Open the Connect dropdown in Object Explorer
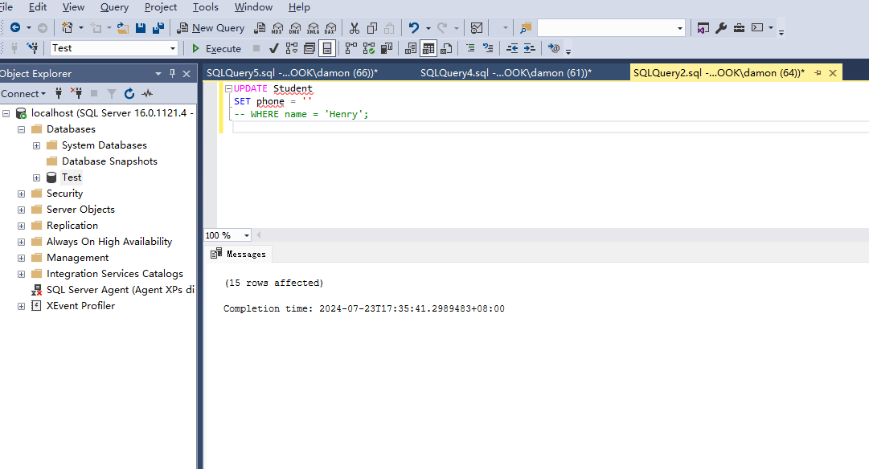869x469 pixels. (23, 94)
